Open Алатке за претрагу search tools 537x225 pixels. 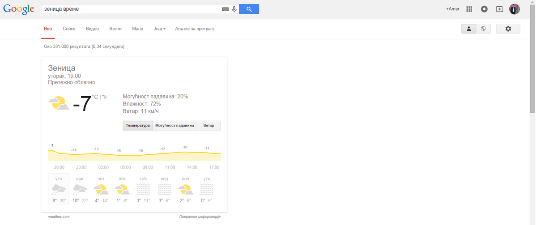point(195,29)
